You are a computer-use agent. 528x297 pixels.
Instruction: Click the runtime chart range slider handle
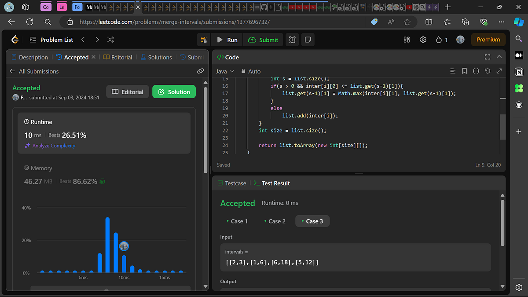coord(106,290)
